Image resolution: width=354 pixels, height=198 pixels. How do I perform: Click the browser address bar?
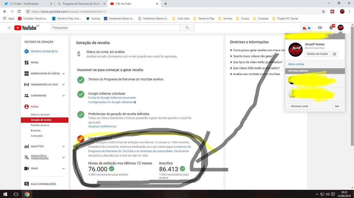pyautogui.click(x=174, y=11)
